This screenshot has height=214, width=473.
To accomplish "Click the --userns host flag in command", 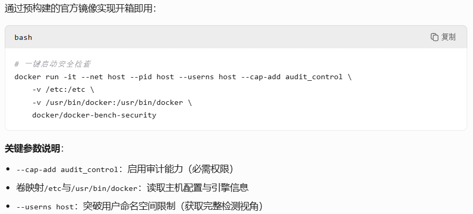I will tap(208, 77).
